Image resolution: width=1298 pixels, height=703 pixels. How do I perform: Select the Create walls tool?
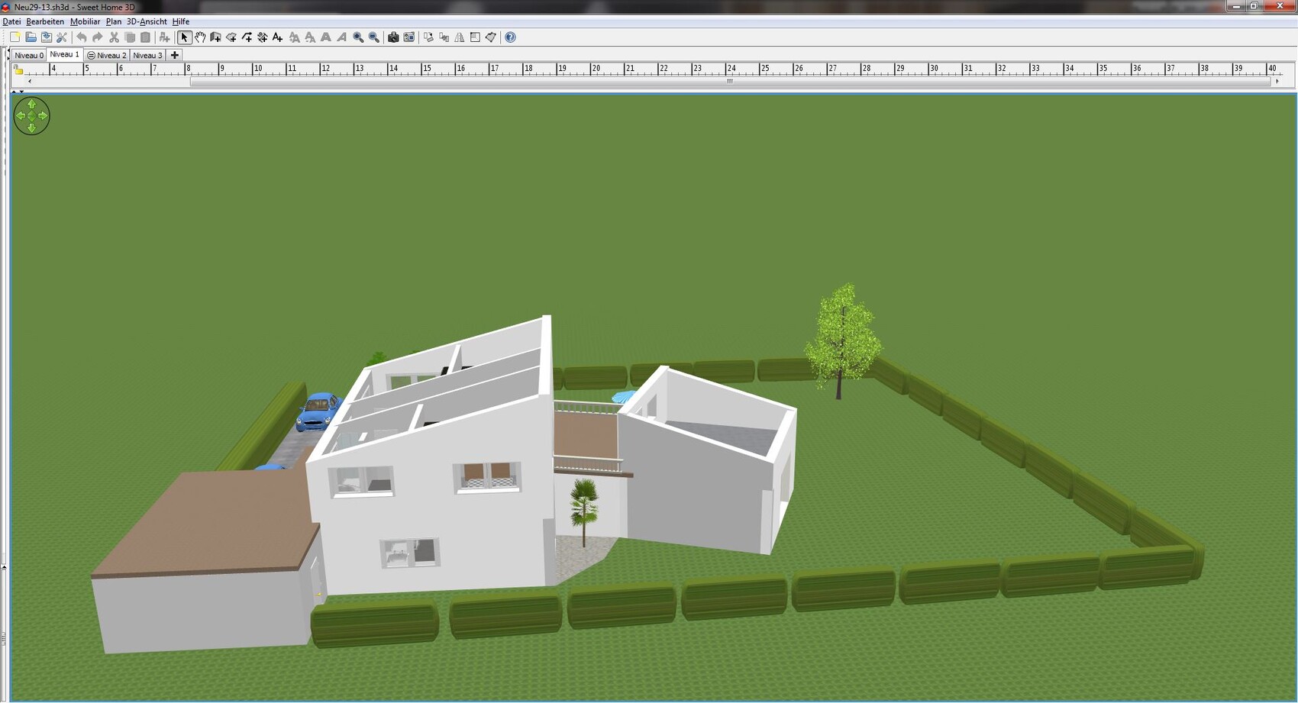pos(216,37)
